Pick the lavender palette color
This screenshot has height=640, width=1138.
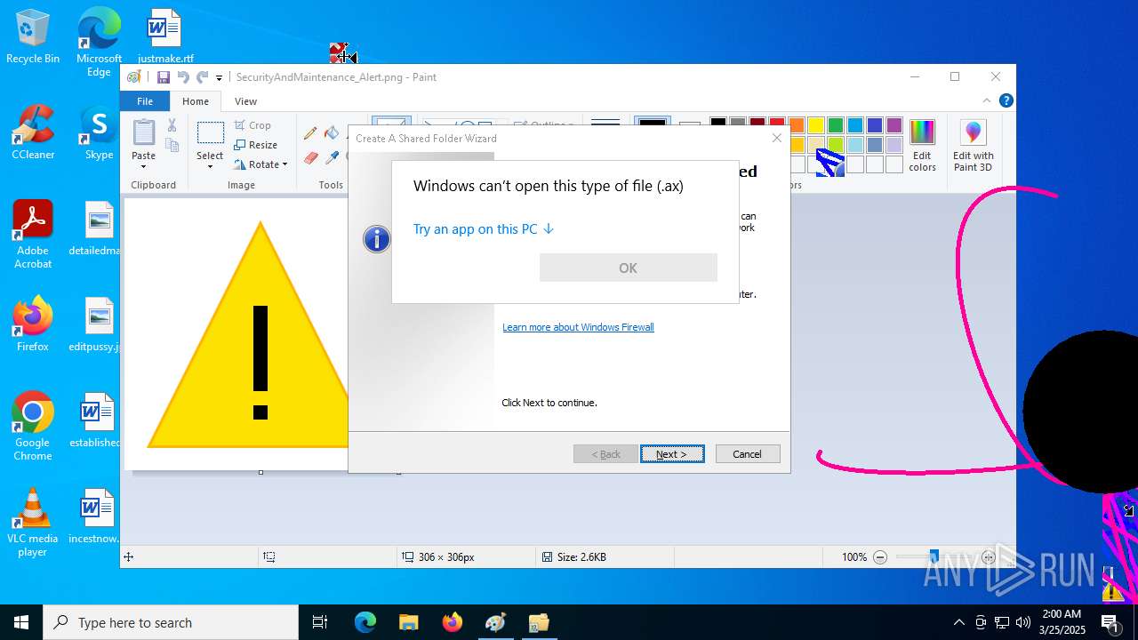(x=894, y=145)
